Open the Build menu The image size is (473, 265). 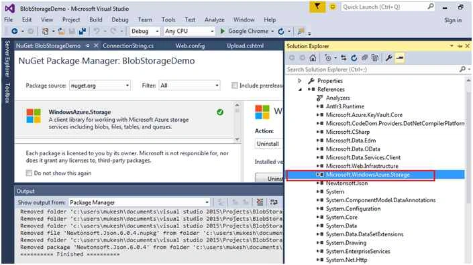[x=96, y=19]
